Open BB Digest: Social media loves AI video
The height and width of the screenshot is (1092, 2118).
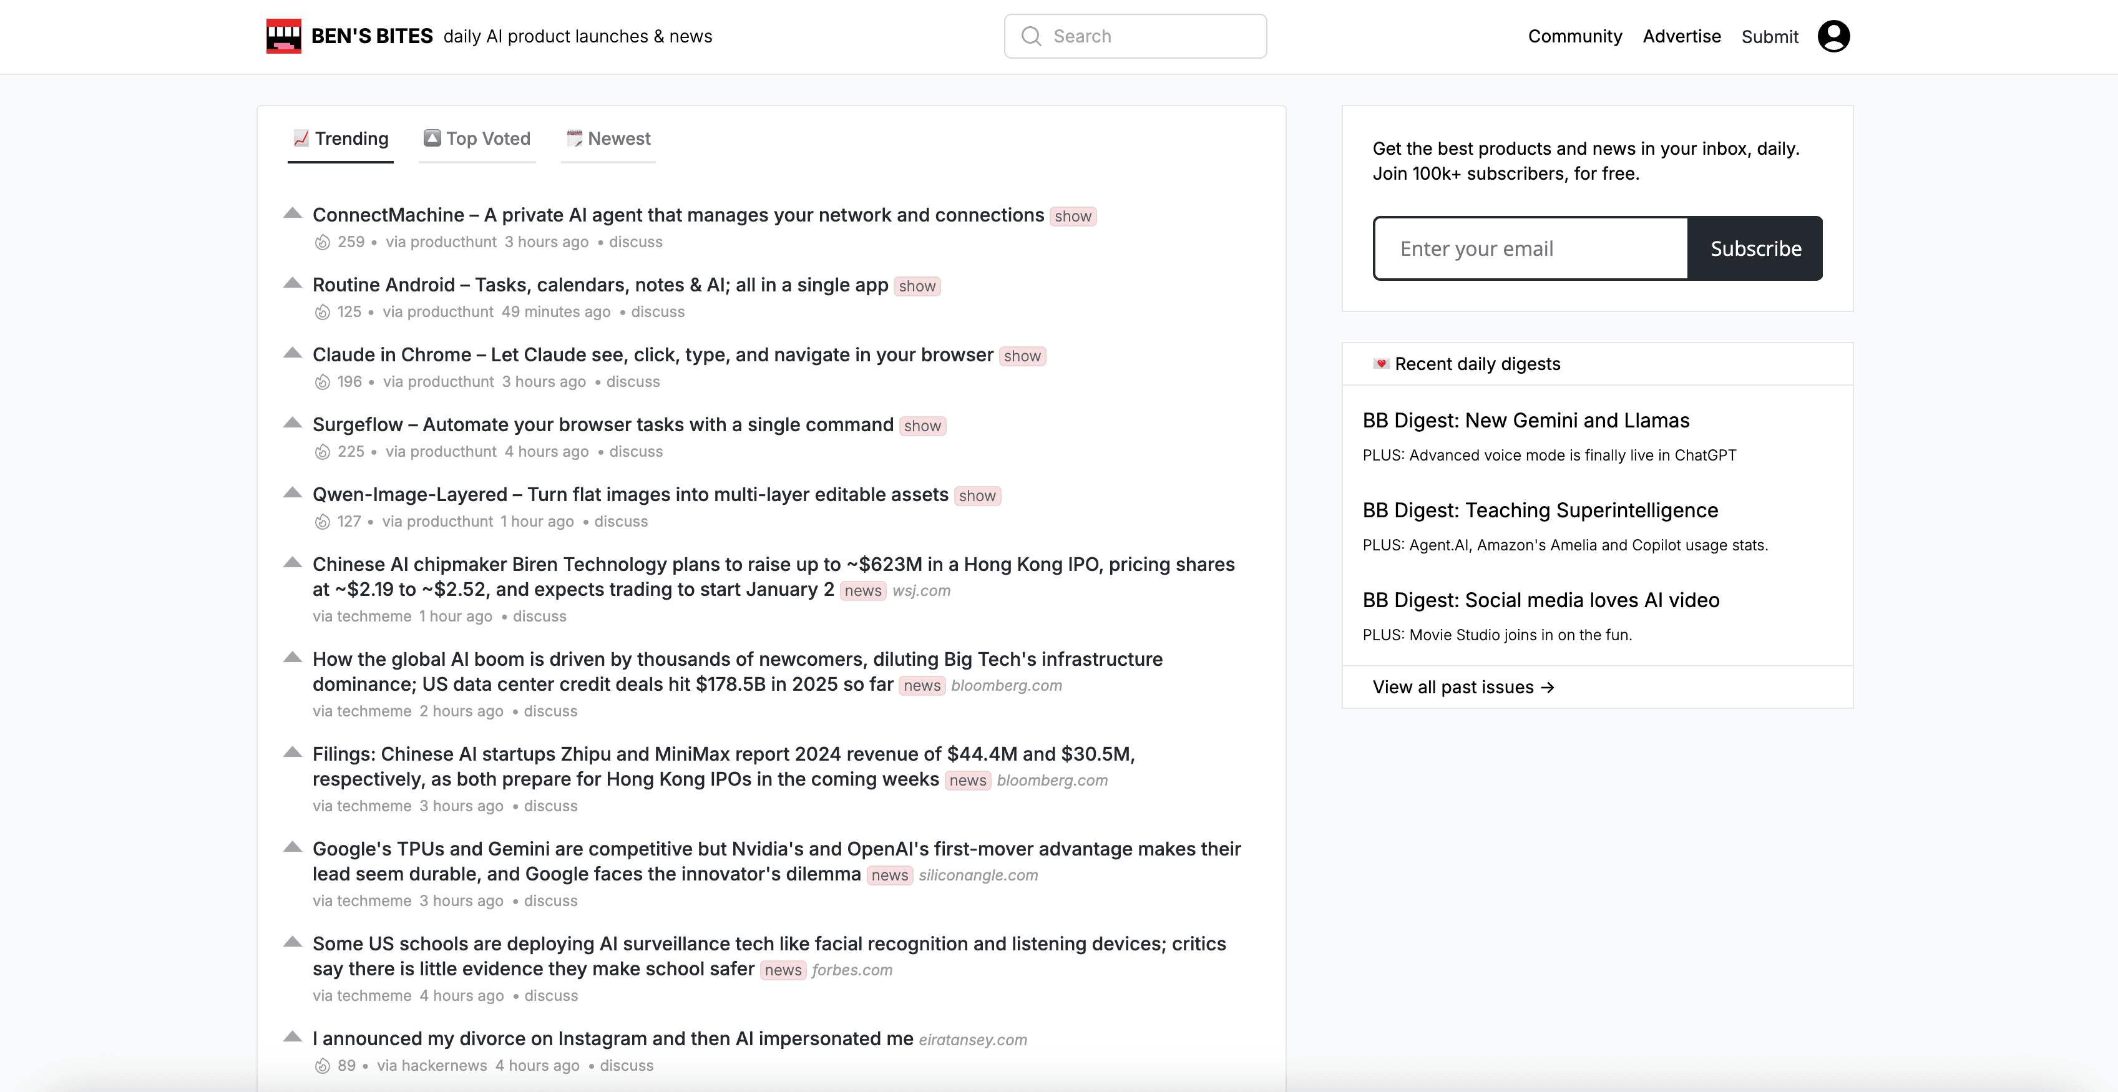coord(1541,600)
